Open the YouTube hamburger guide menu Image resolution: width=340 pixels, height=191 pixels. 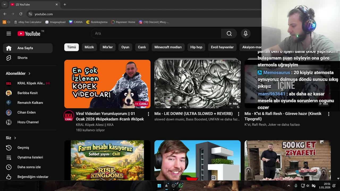click(x=9, y=33)
